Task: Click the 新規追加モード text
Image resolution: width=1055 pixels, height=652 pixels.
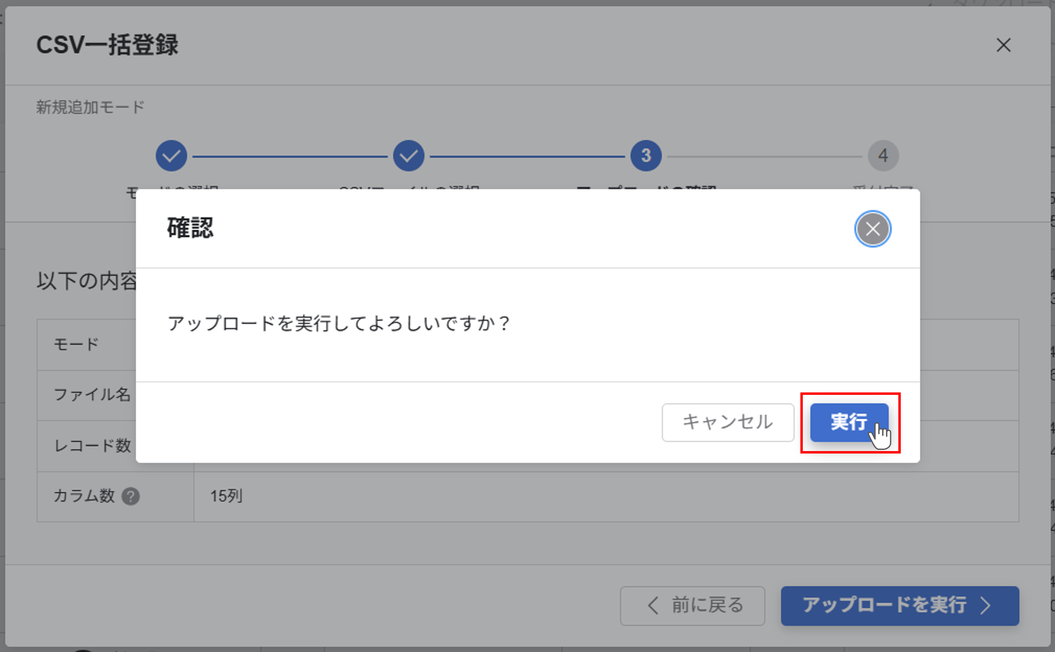Action: pos(90,107)
